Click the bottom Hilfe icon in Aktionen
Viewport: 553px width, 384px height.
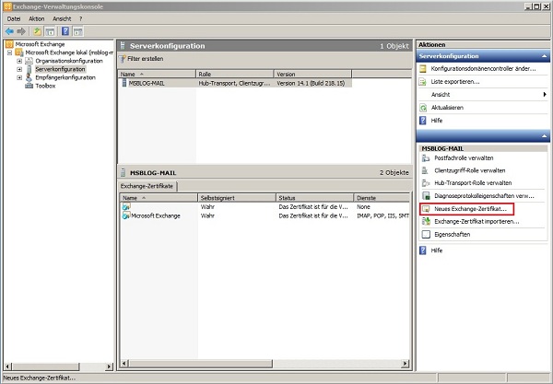pos(422,250)
